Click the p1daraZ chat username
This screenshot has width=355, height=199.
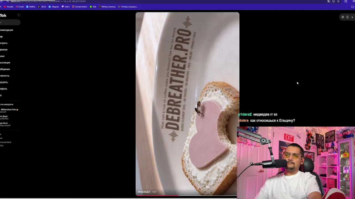tap(245, 114)
